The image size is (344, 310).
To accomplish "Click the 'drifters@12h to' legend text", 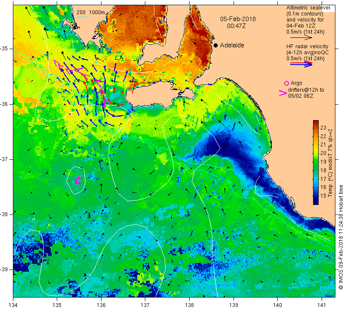I will [x=306, y=90].
